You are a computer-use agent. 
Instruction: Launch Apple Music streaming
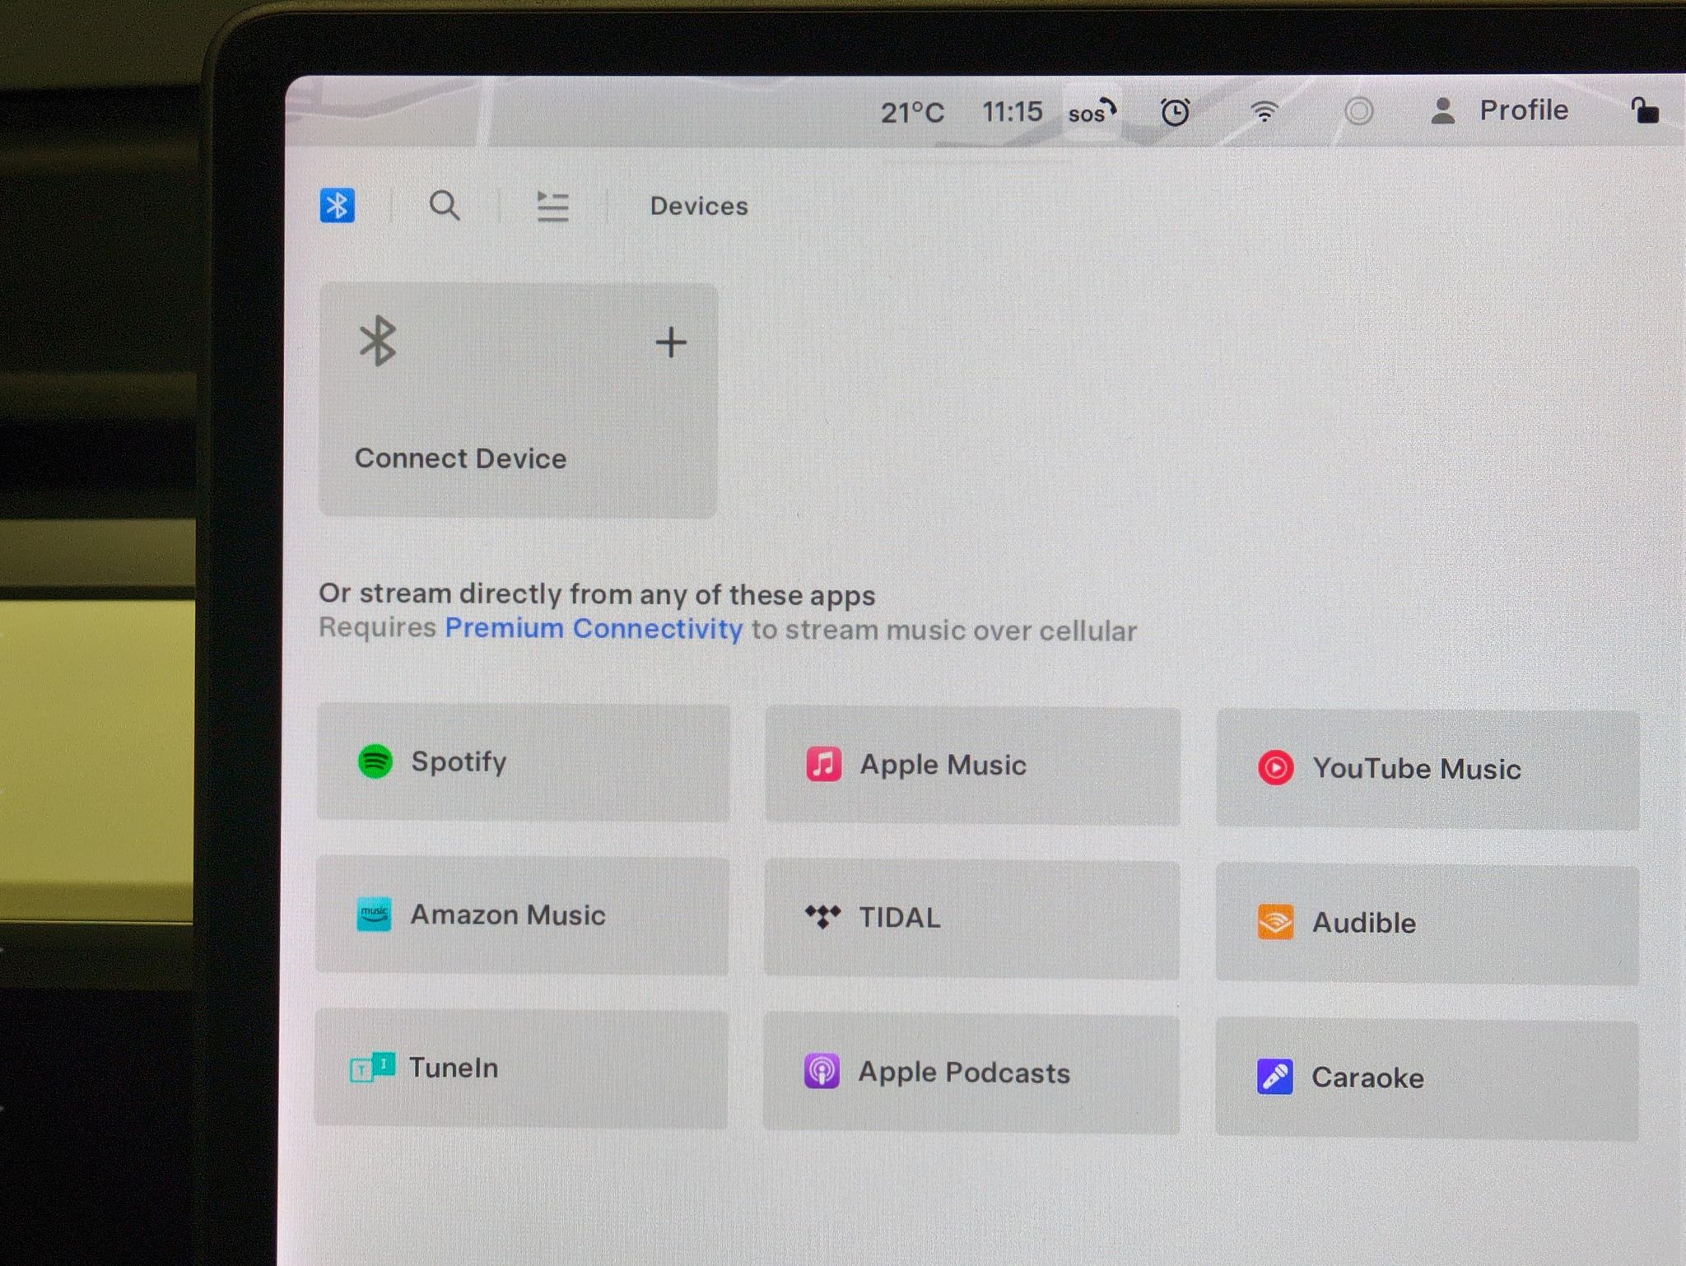[972, 766]
